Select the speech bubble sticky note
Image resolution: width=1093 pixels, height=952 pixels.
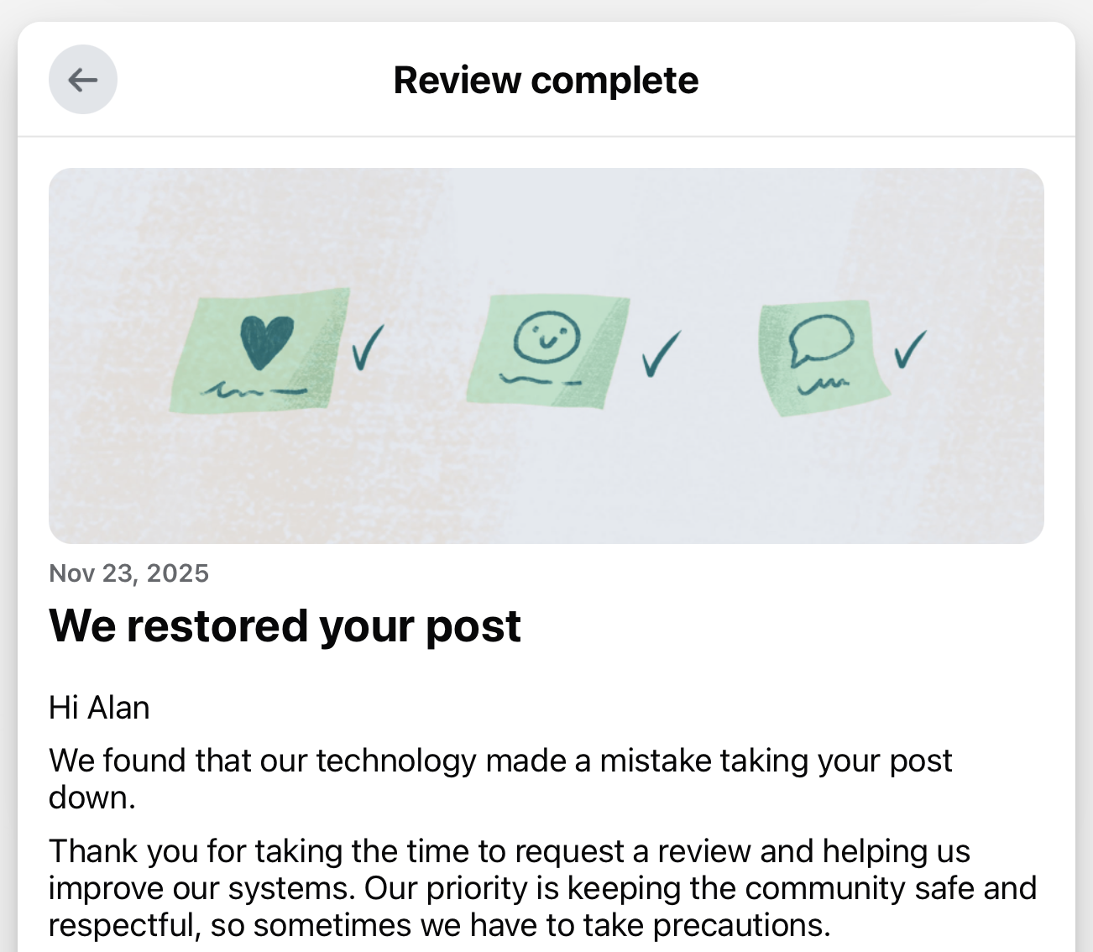coord(823,353)
